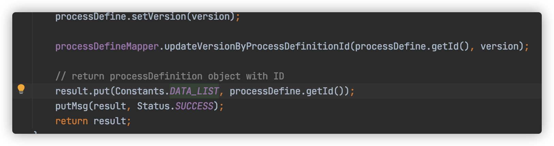Screen dimensions: 554x146
Task: Click the version argument after getId() comma
Action: 499,46
